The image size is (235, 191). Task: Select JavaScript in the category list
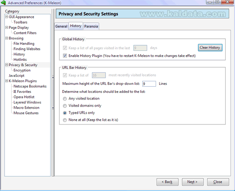pyautogui.click(x=16, y=76)
